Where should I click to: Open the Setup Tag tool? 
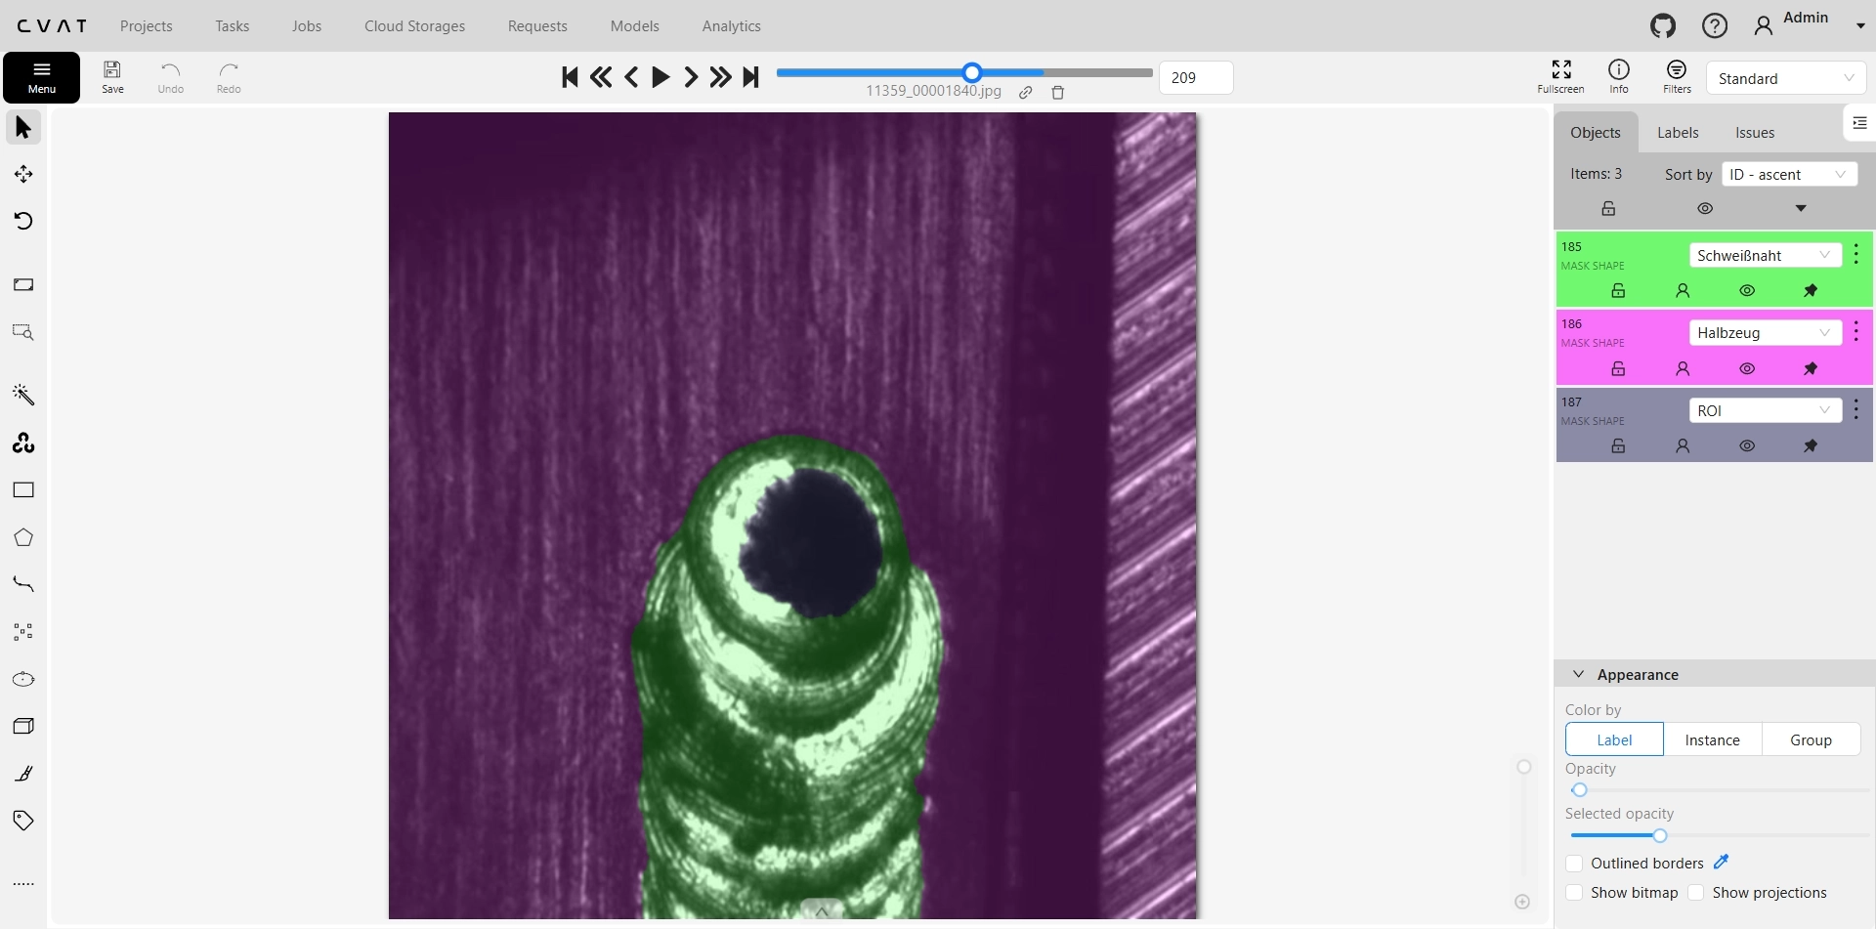[x=22, y=821]
